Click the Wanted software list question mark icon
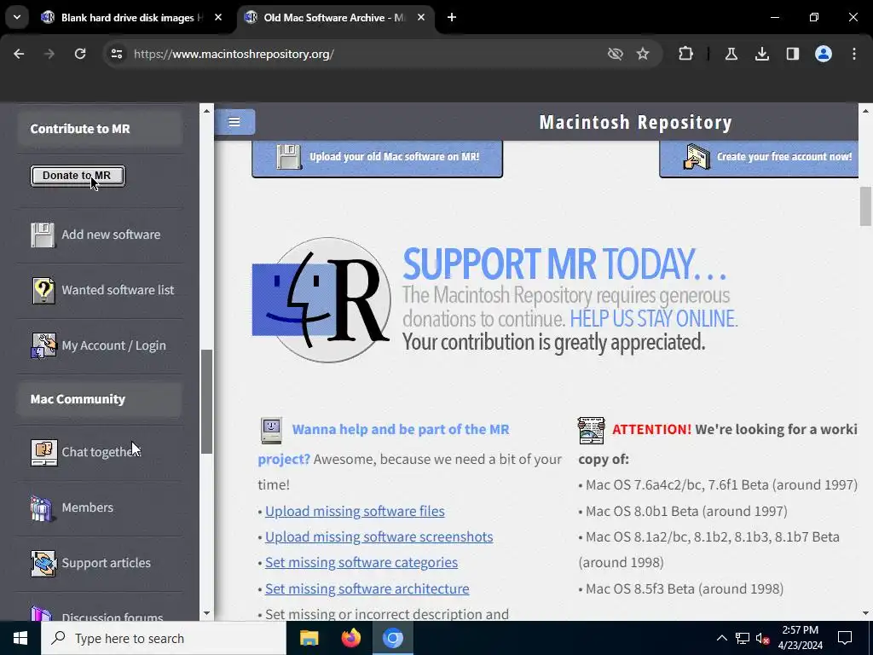This screenshot has width=873, height=655. click(x=43, y=290)
